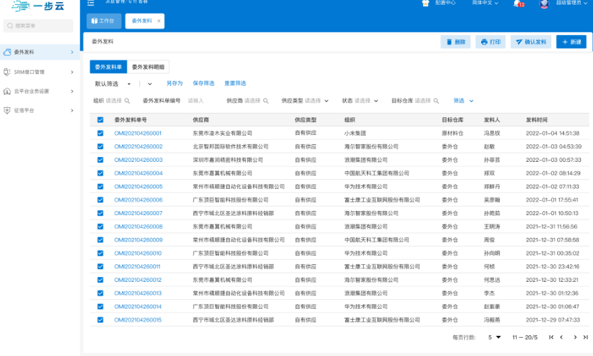This screenshot has width=593, height=356.
Task: Click the 配置中心 shop icon
Action: [x=425, y=3]
